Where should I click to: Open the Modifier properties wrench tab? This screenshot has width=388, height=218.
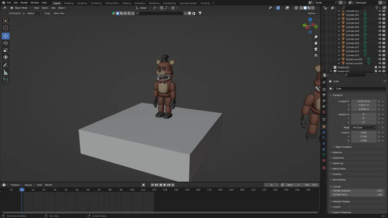(x=324, y=132)
